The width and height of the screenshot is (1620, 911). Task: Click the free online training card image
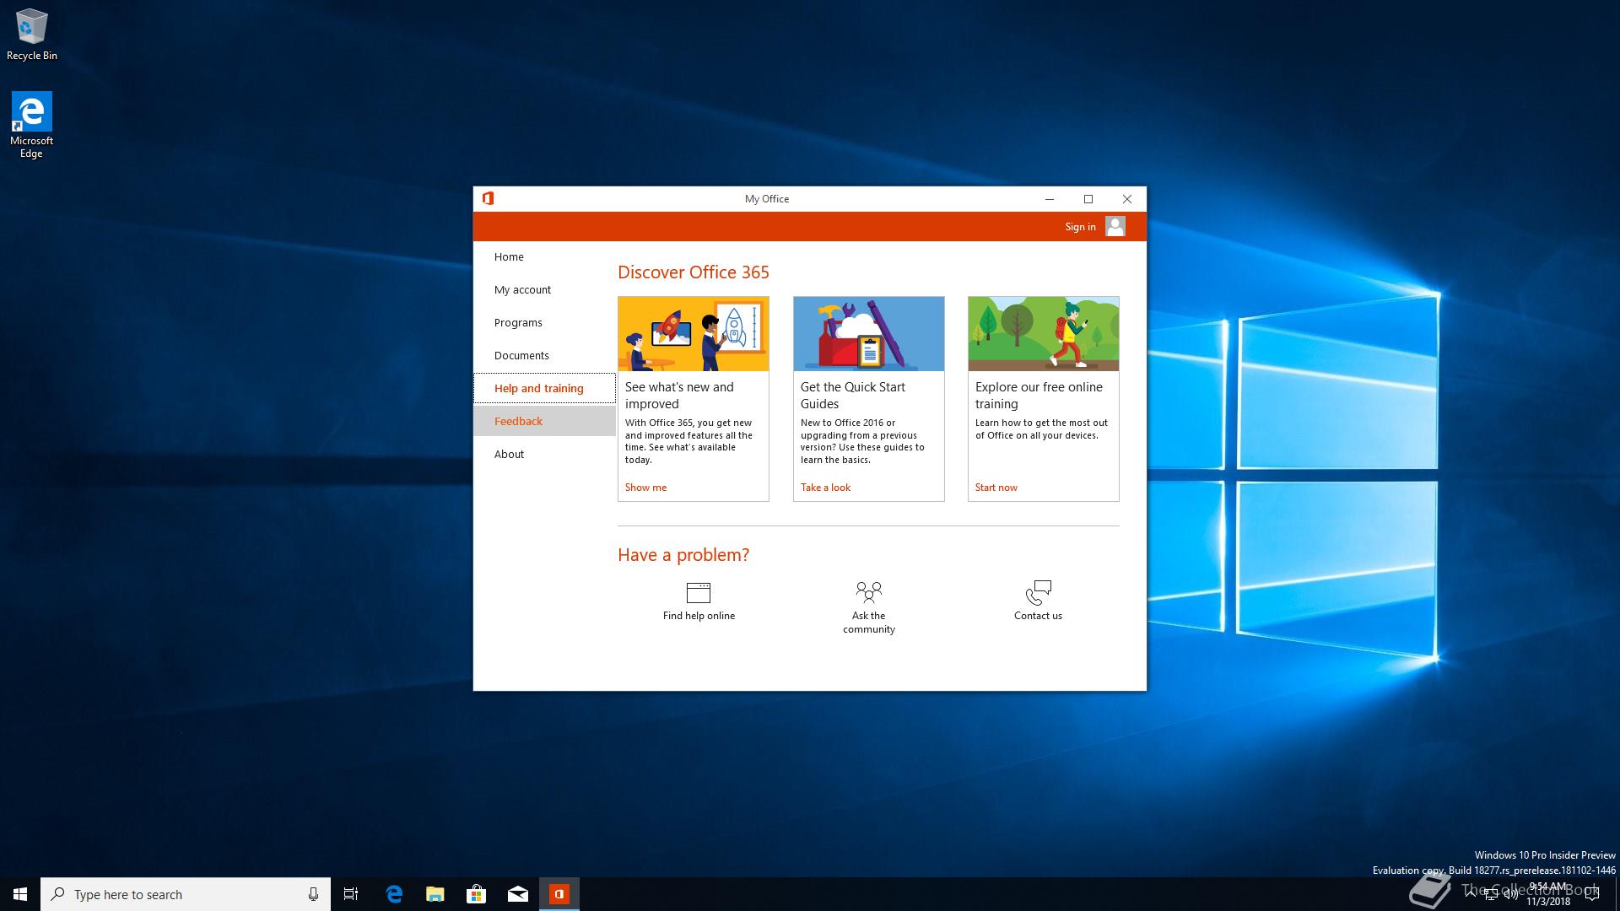[x=1043, y=334]
